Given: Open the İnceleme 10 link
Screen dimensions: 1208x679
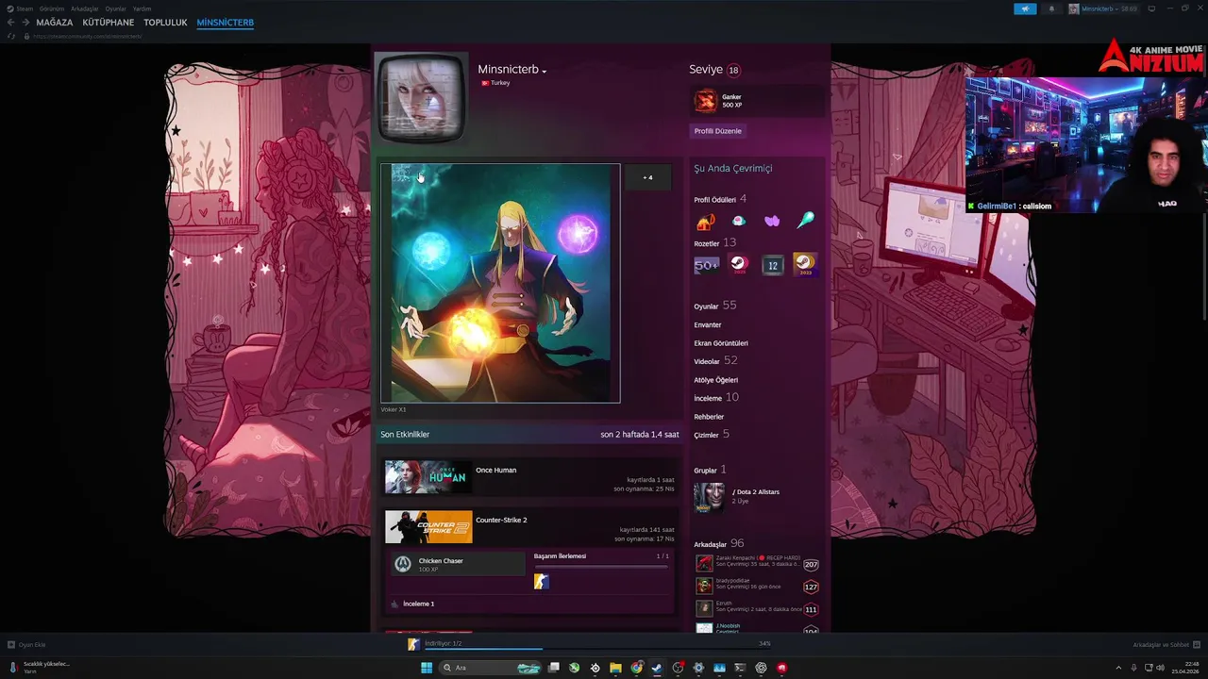Looking at the screenshot, I should (x=716, y=398).
